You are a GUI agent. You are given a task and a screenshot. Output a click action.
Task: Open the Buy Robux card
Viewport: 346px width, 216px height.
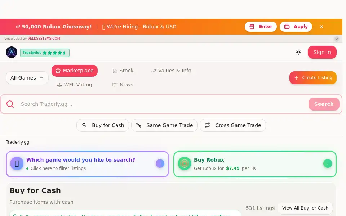255,164
